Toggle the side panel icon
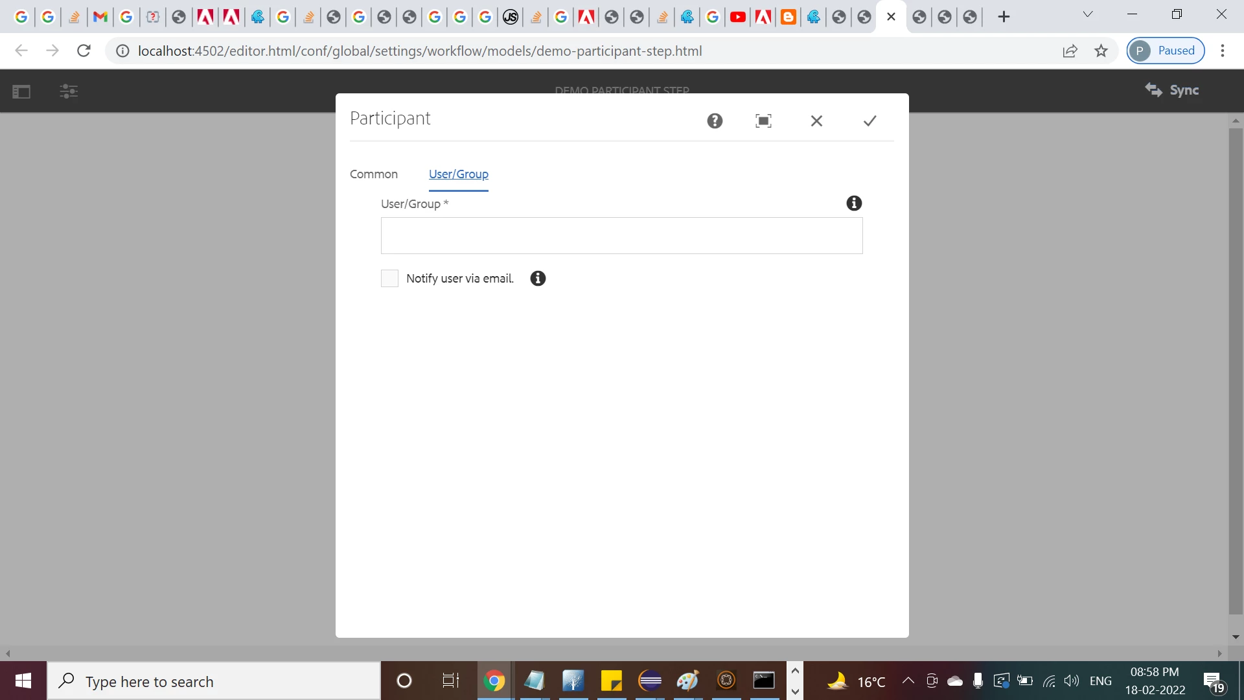The image size is (1244, 700). click(x=21, y=91)
